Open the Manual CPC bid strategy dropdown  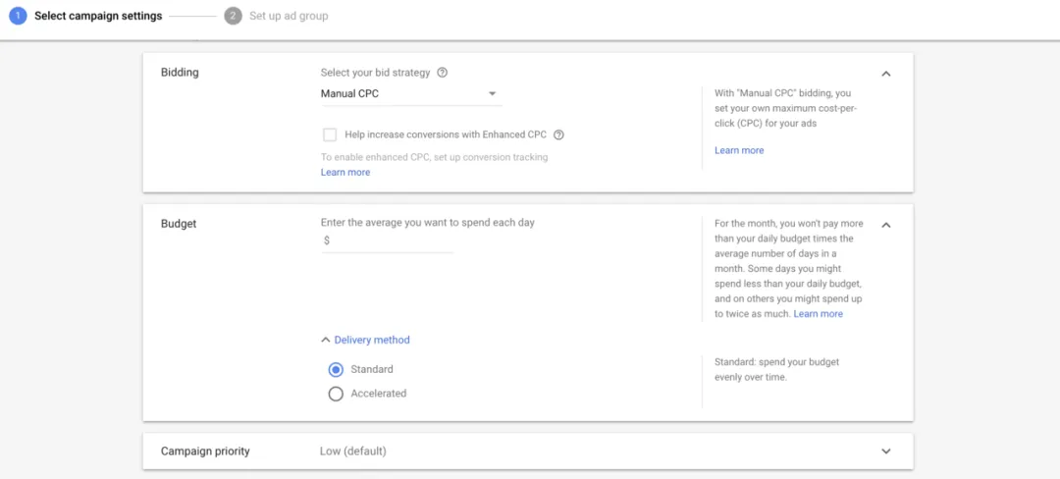pos(411,94)
